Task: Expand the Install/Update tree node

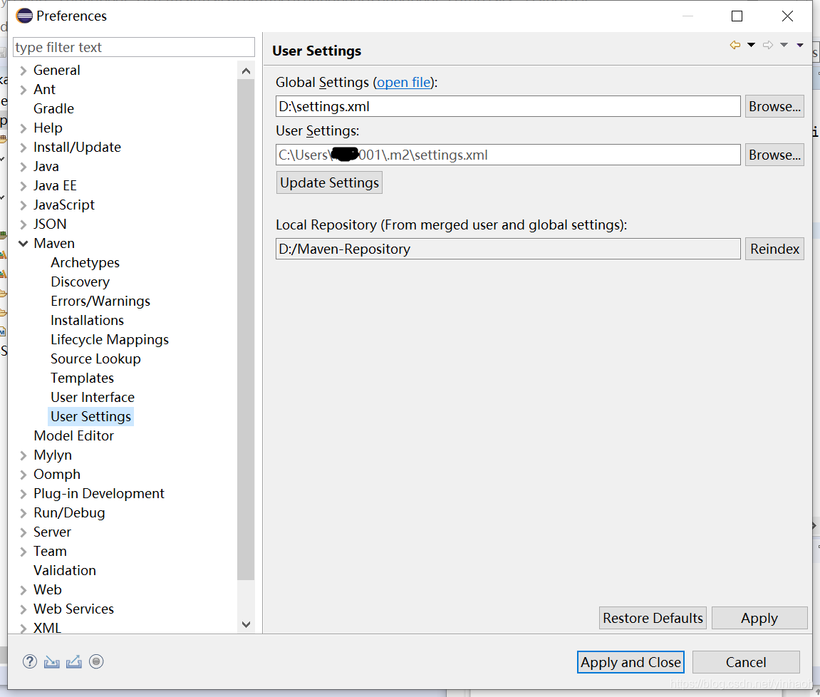Action: coord(23,148)
